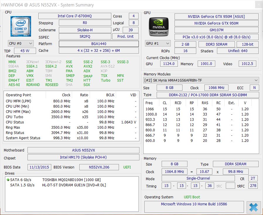Select the HL-DT-ST DVDRAM drive entry
This screenshot has width=263, height=215.
pyautogui.click(x=74, y=185)
